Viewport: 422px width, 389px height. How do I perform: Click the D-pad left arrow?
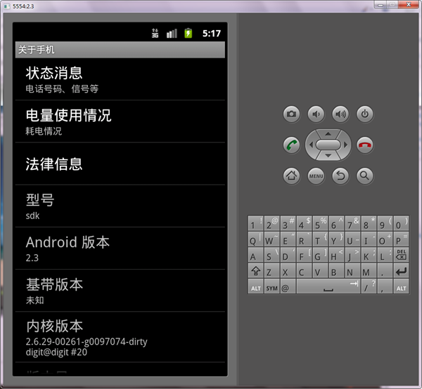tap(311, 145)
